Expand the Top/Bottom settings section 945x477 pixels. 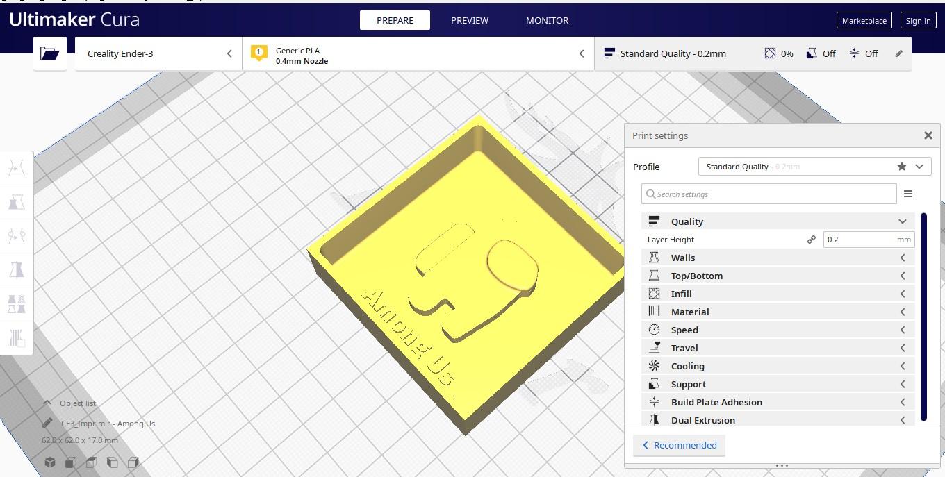(778, 276)
